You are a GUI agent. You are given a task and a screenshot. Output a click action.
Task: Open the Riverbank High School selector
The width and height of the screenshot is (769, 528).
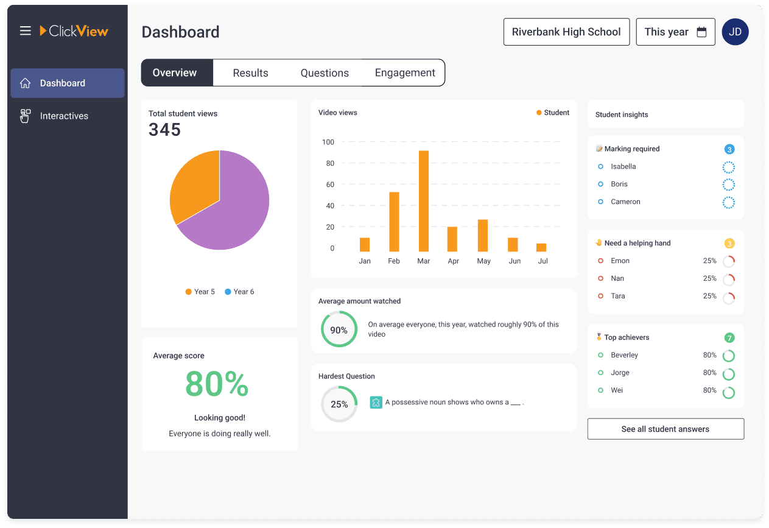[566, 32]
